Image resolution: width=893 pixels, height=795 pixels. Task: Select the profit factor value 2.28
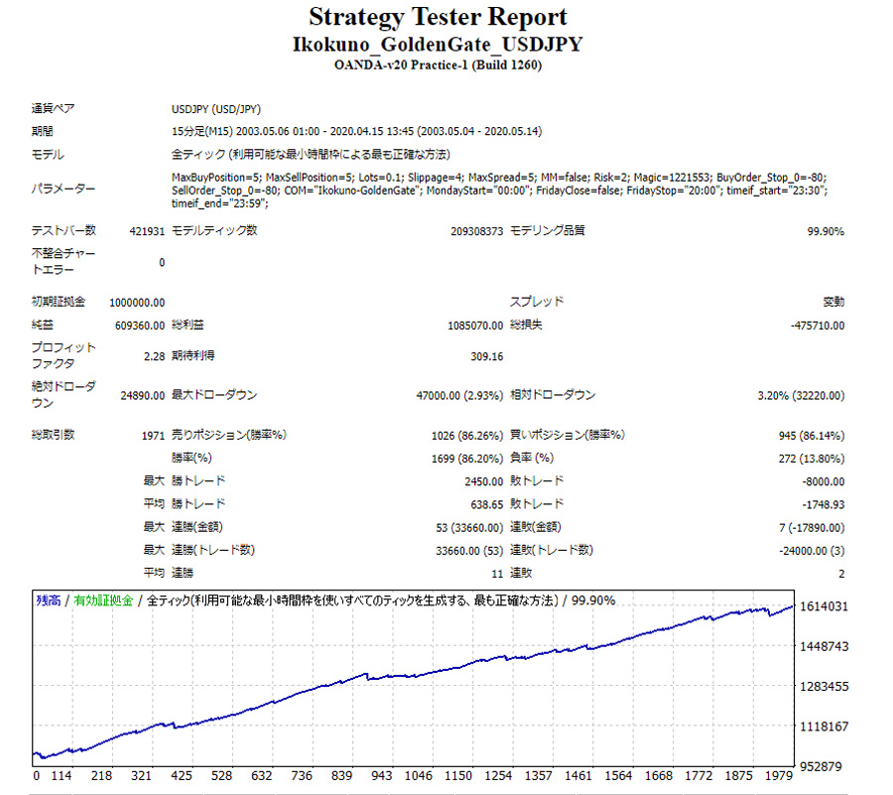(x=155, y=356)
